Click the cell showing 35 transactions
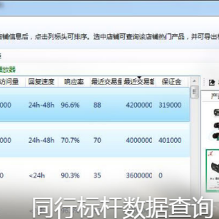 tap(97, 175)
